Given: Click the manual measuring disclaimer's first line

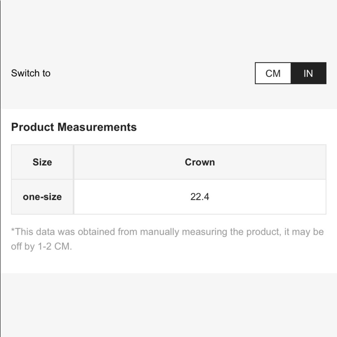Looking at the screenshot, I should (167, 232).
